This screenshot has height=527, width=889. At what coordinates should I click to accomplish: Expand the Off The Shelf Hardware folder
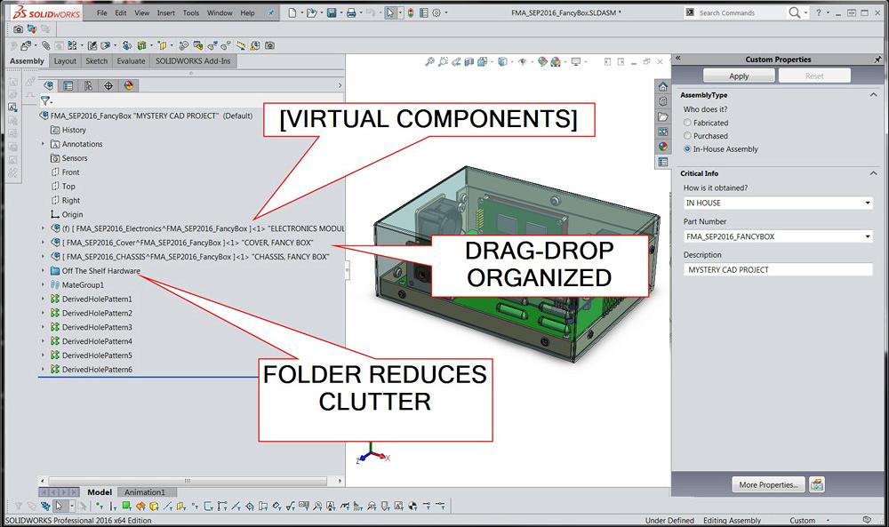(x=43, y=271)
